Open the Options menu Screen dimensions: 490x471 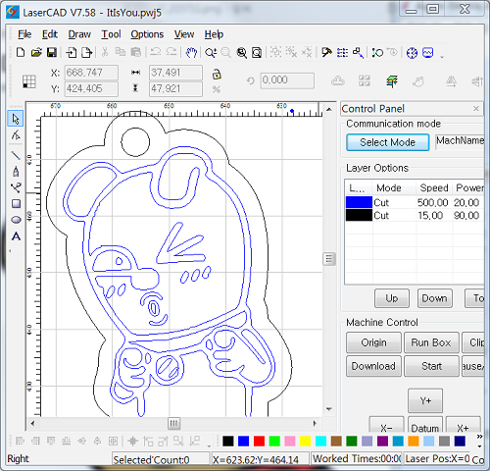[x=147, y=34]
